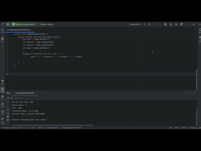
Task: Click 'int nano = time.getNano();' code line
Action: [36, 48]
